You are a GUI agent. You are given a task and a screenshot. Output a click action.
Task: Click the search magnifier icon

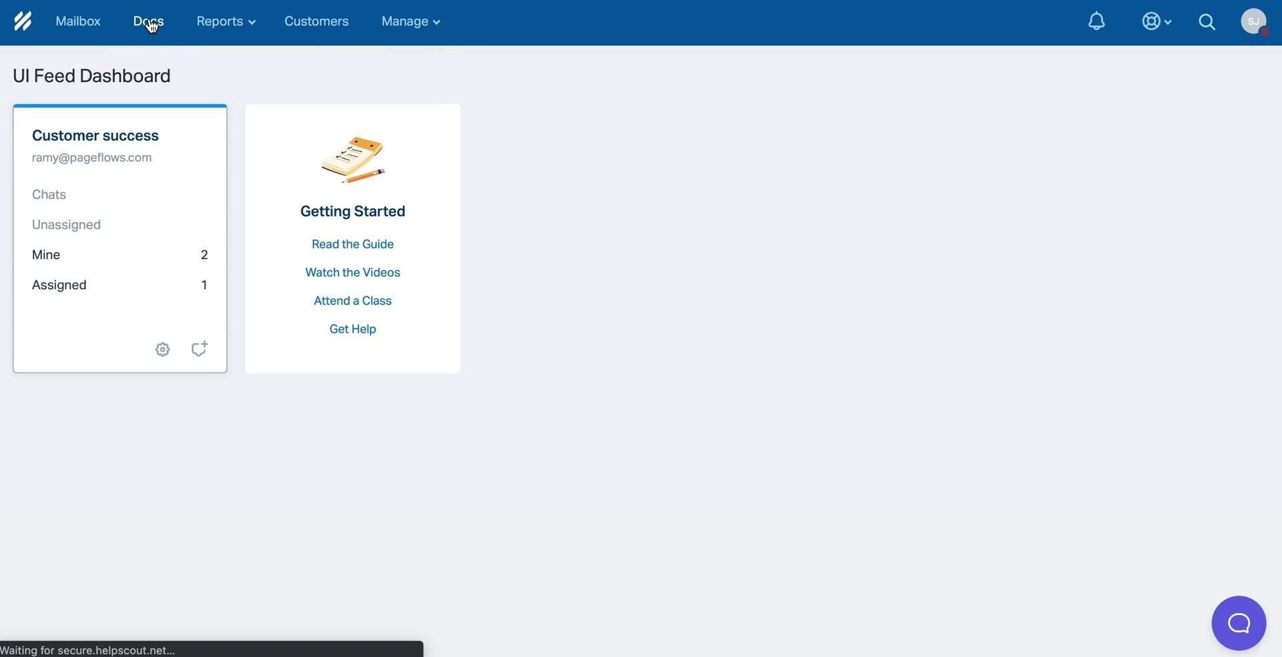1207,21
